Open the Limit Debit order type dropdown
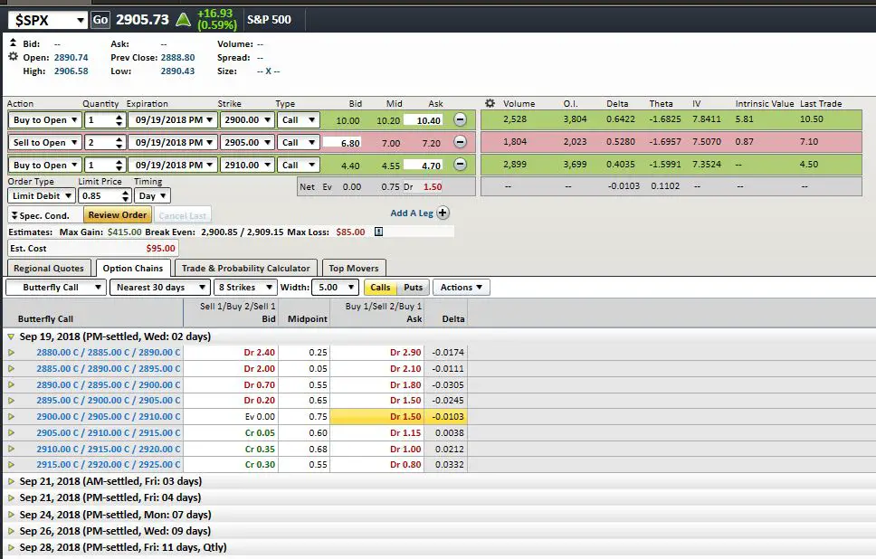 coord(42,196)
